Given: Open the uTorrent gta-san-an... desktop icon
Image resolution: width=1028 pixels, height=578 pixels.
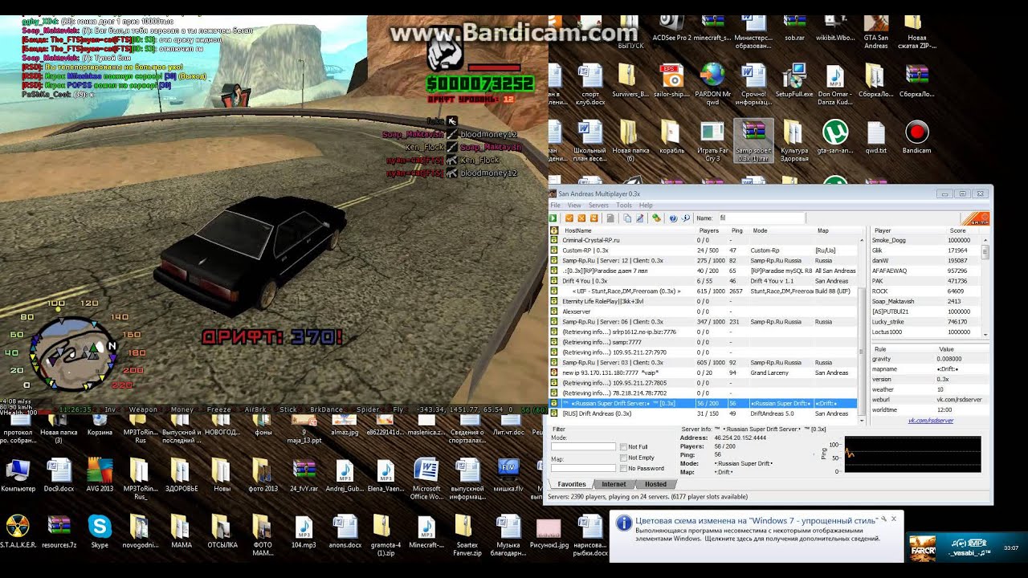Looking at the screenshot, I should [x=834, y=137].
